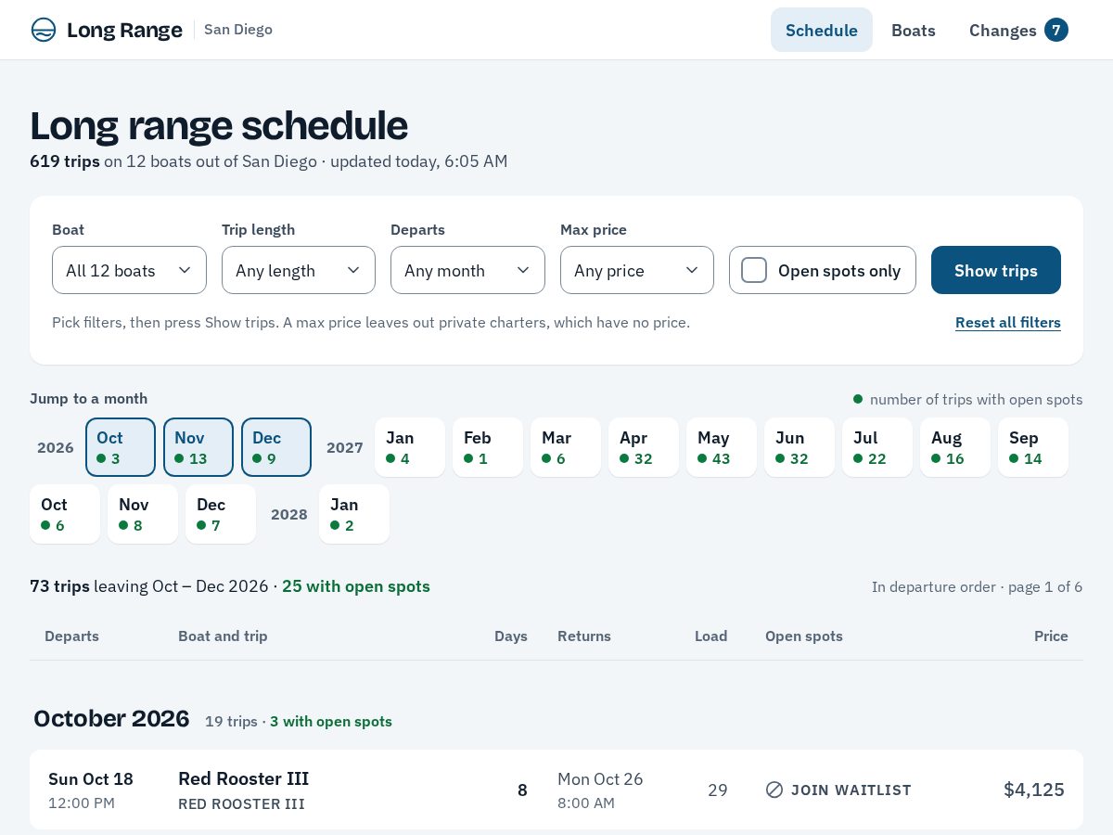Image resolution: width=1113 pixels, height=835 pixels.
Task: Click the Load column header
Action: coord(711,636)
